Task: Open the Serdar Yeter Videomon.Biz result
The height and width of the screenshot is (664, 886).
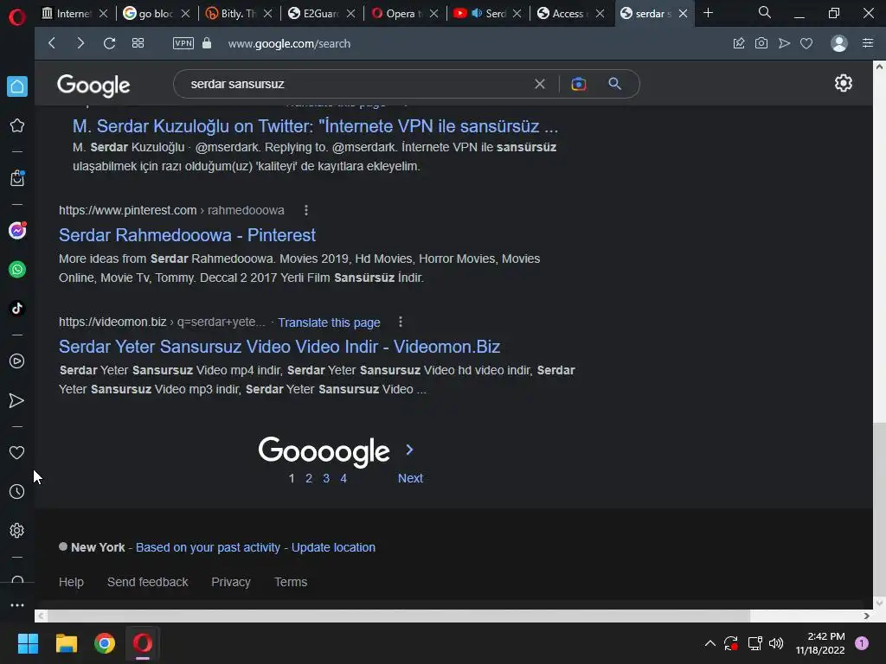Action: tap(279, 347)
